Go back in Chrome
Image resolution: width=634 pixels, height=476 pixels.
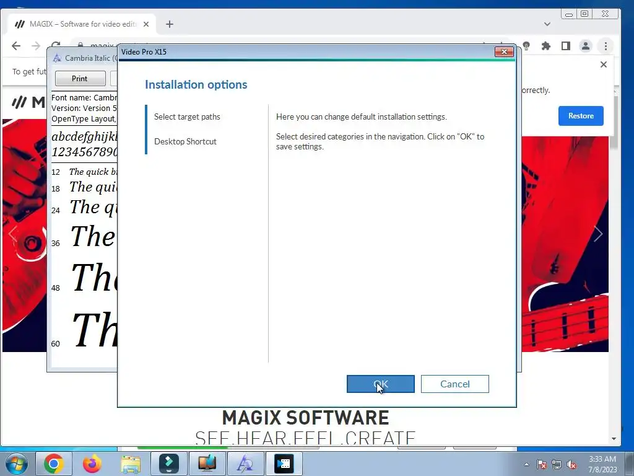(16, 46)
